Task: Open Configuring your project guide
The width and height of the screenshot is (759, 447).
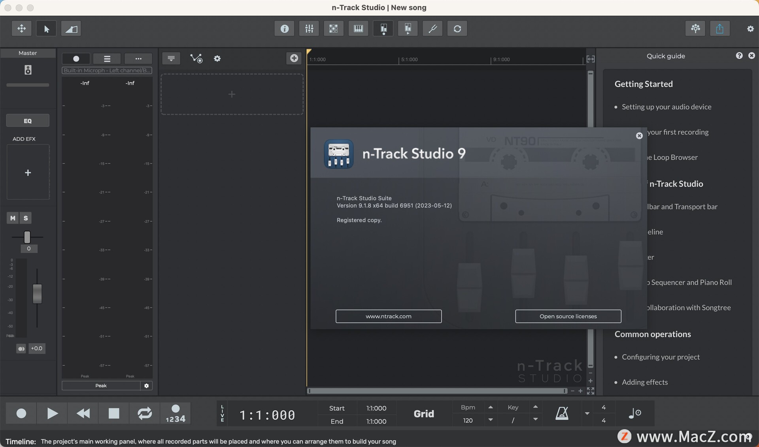Action: pyautogui.click(x=661, y=357)
